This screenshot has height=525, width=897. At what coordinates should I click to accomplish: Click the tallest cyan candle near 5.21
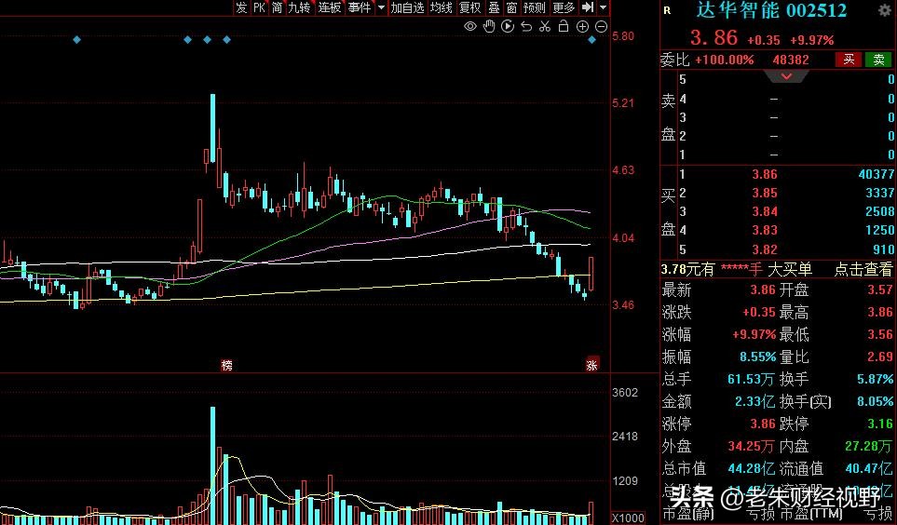click(212, 128)
